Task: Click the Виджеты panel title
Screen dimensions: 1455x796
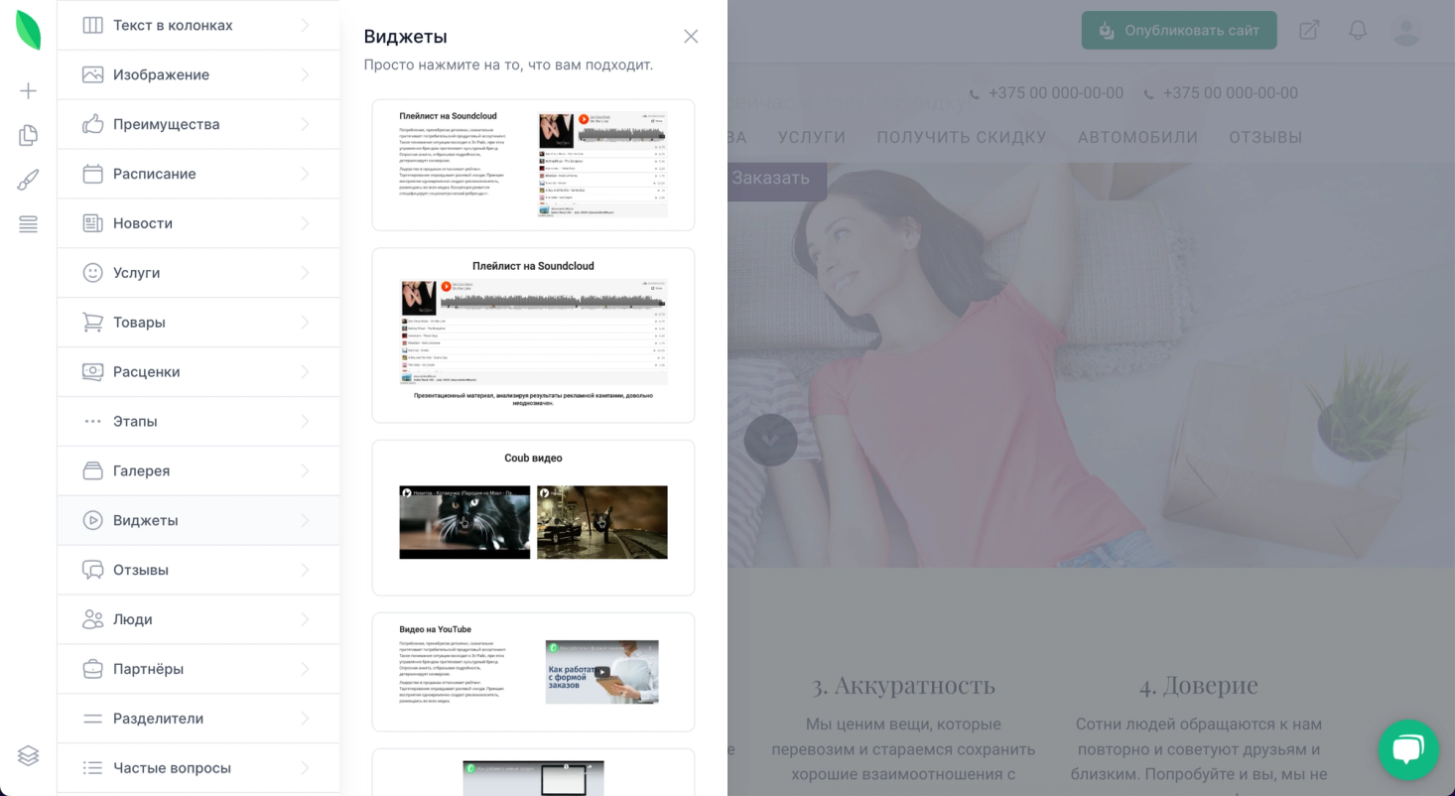Action: pos(405,37)
